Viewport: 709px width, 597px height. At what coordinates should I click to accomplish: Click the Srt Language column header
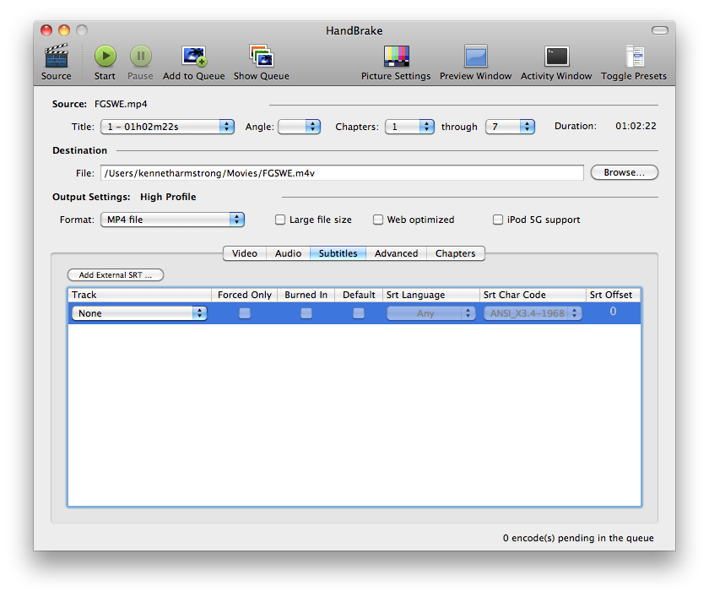click(x=431, y=295)
